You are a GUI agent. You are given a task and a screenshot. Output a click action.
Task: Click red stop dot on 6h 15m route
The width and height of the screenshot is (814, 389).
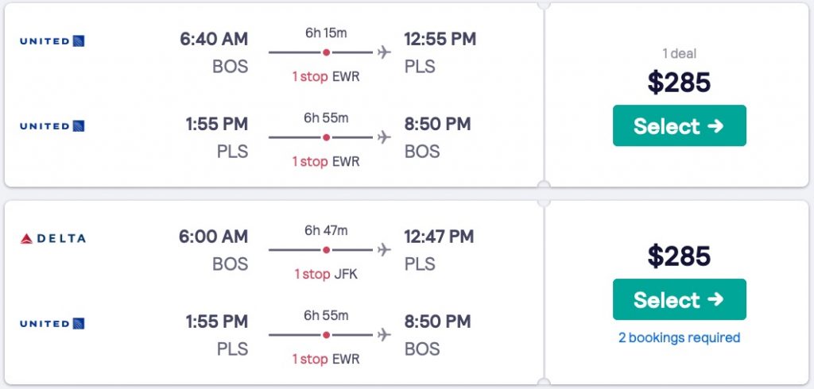coord(326,52)
